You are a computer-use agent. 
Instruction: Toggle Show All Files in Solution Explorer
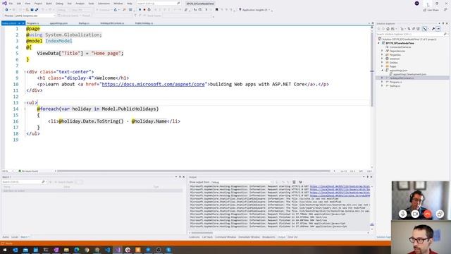418,29
